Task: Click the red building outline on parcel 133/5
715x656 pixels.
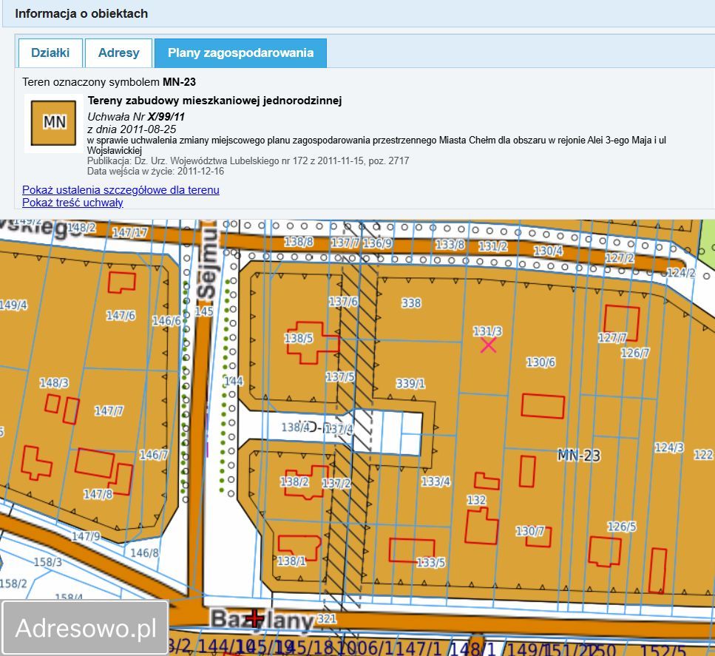Action: tap(412, 550)
